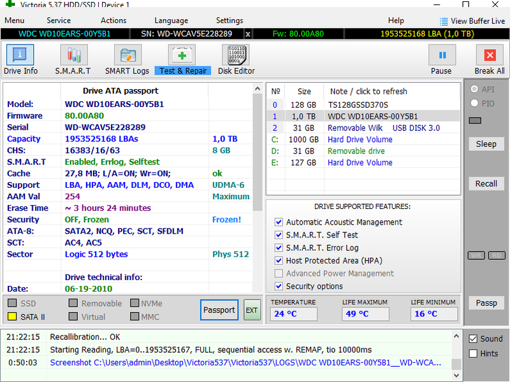The height and width of the screenshot is (382, 510).
Task: Click the RD indicator
Action: (497, 256)
